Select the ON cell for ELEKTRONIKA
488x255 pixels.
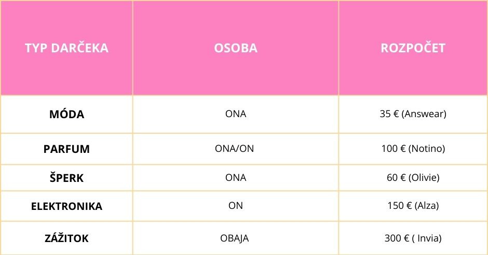coord(236,206)
